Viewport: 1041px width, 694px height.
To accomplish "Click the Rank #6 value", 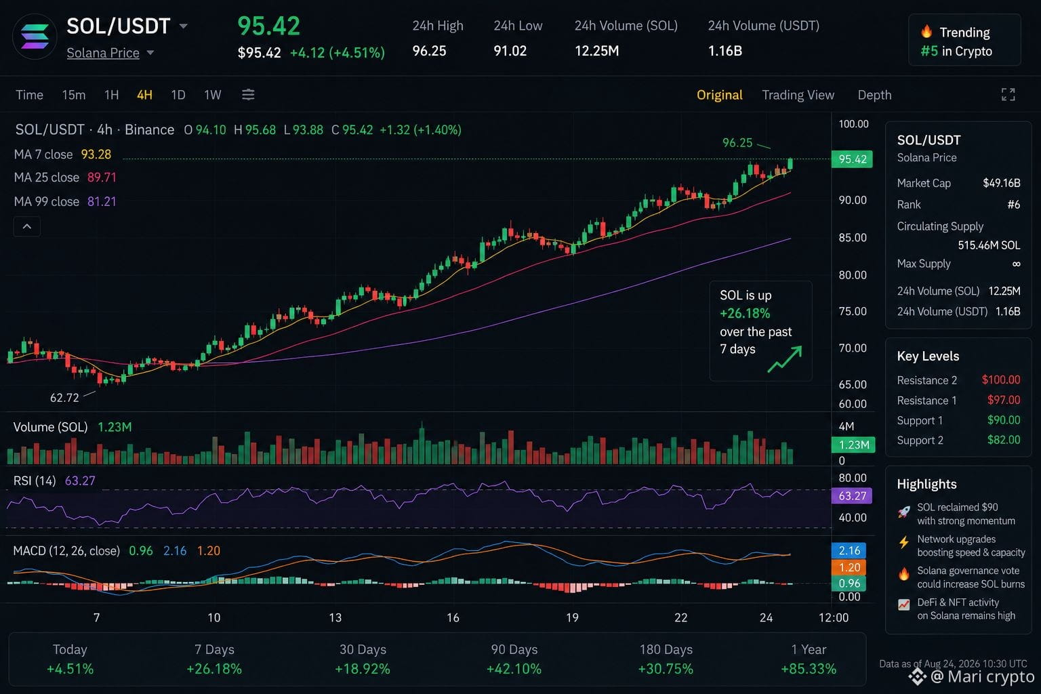I will click(x=1013, y=205).
